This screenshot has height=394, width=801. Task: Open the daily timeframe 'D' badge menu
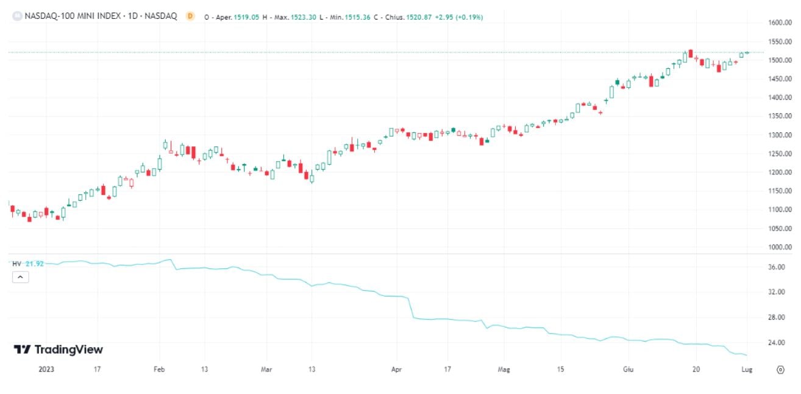coord(190,17)
